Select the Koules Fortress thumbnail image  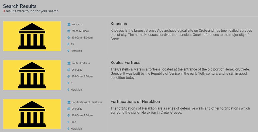click(x=32, y=75)
